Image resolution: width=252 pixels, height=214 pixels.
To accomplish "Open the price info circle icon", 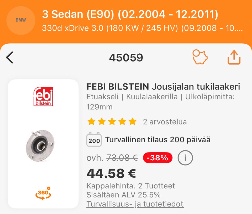I will 185,158.
